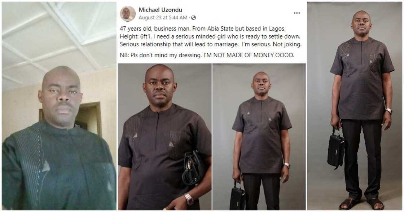Click the circular avatar in the post header
Screen dimensions: 404x212
pos(126,12)
